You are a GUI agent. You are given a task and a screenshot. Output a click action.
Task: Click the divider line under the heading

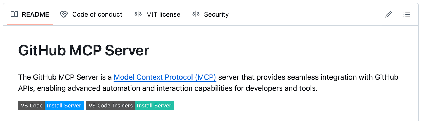click(x=210, y=64)
